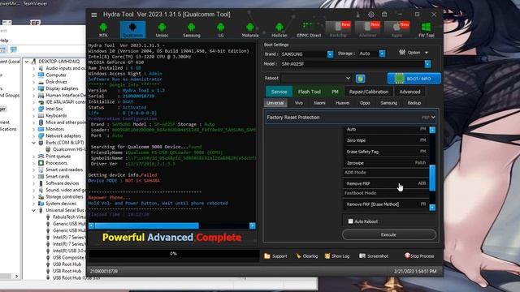This screenshot has width=520, height=292.
Task: Select the Huawei sub-tab
Action: click(343, 103)
